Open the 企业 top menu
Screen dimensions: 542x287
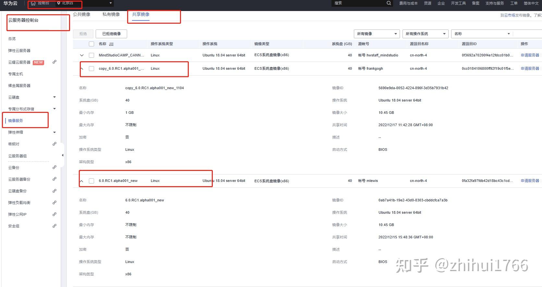441,3
